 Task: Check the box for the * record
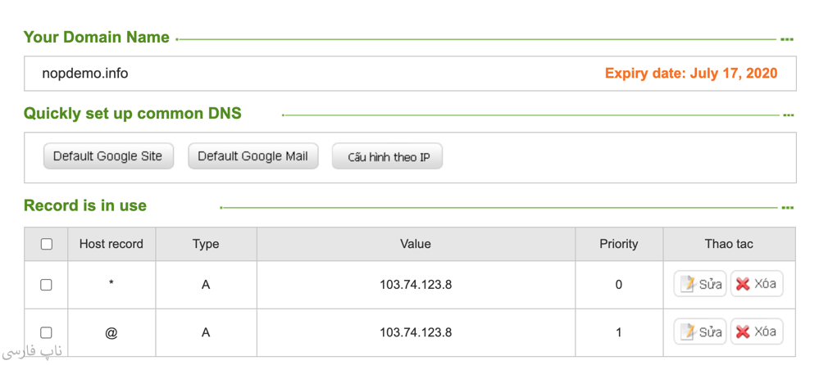click(x=47, y=285)
